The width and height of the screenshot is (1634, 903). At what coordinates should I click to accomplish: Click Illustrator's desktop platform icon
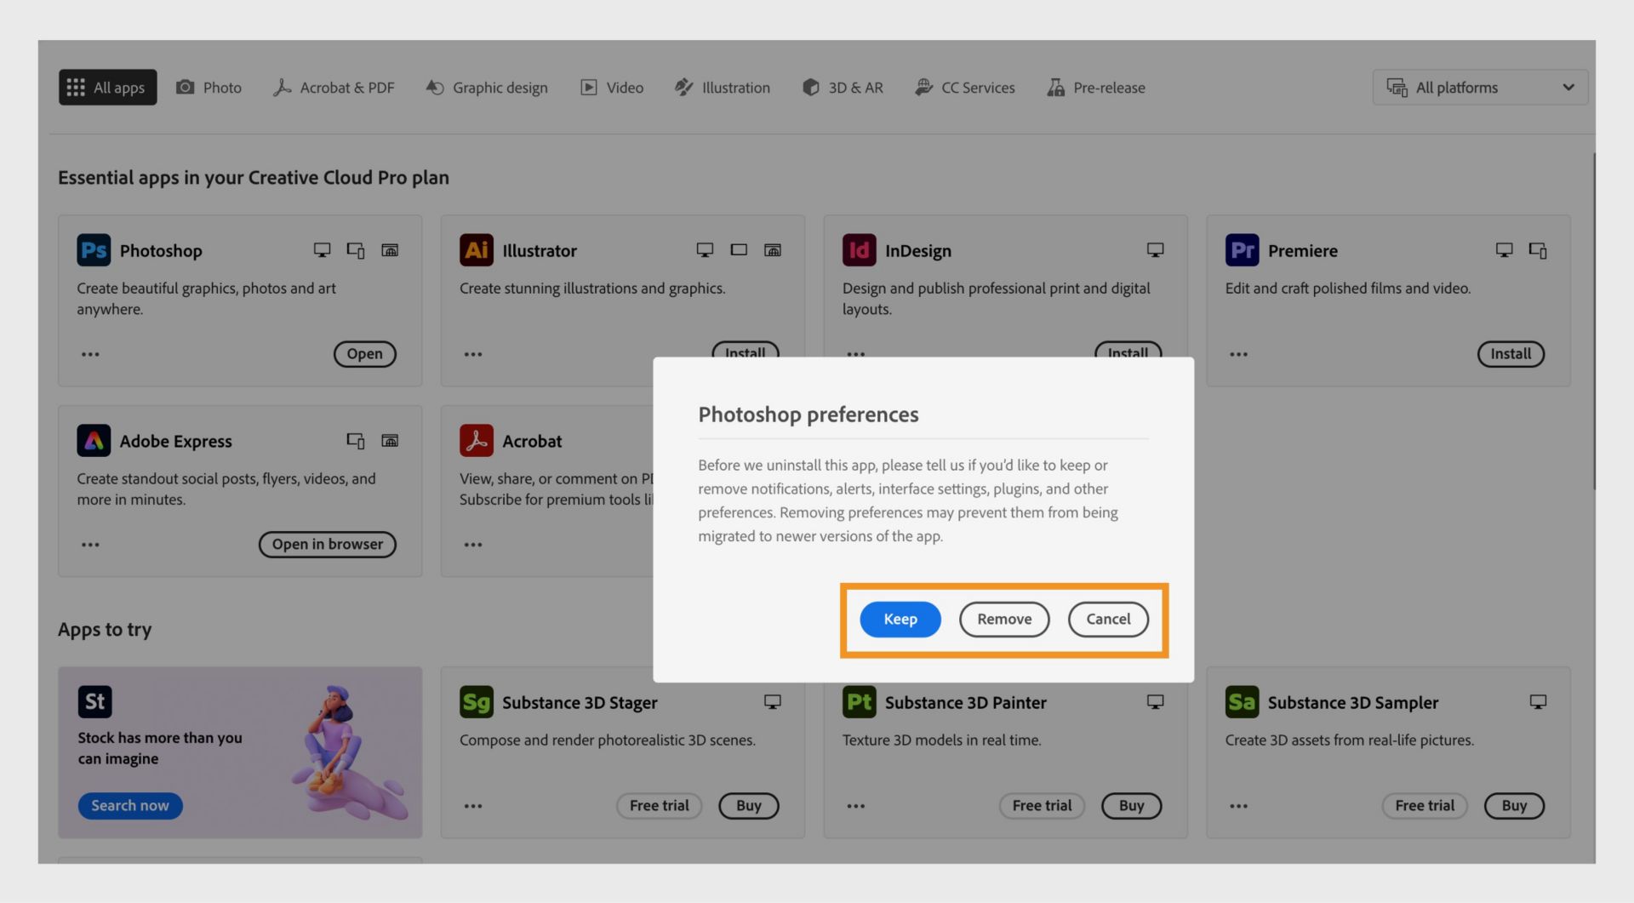[705, 250]
